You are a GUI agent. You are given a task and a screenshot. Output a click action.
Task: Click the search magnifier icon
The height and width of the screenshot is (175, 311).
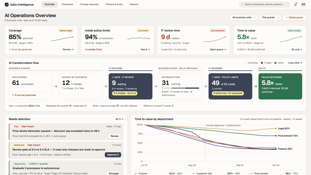pos(243,4)
